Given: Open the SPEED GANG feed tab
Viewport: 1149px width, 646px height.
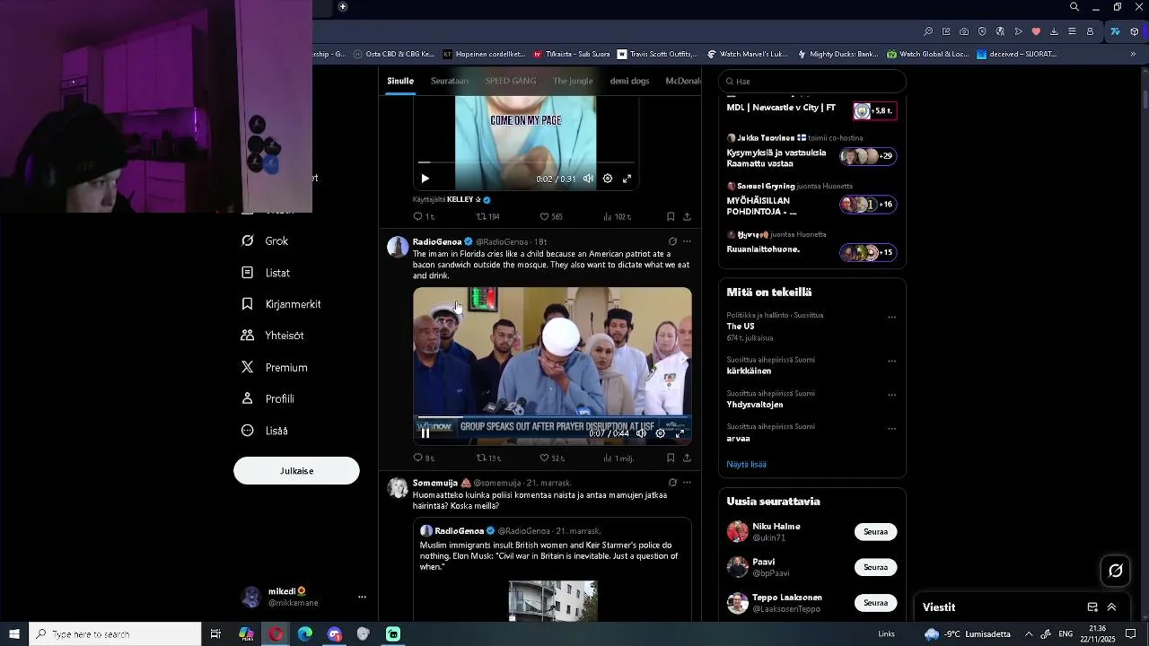Looking at the screenshot, I should (511, 81).
